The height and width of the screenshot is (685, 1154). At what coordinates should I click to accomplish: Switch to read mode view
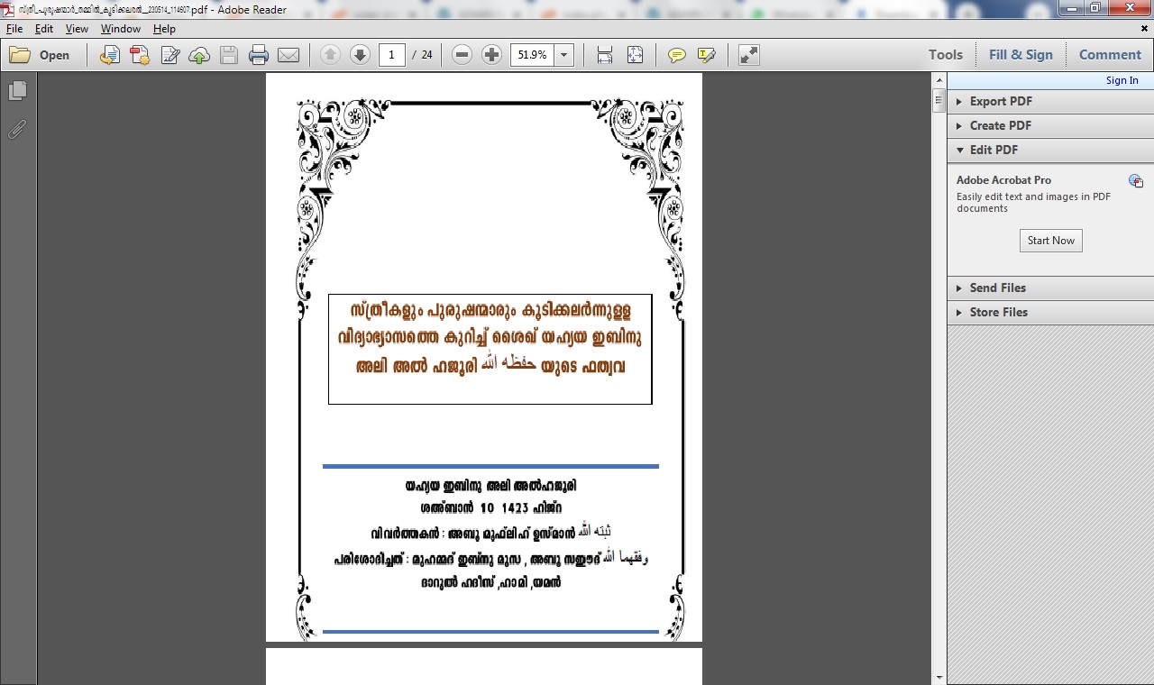click(x=748, y=55)
